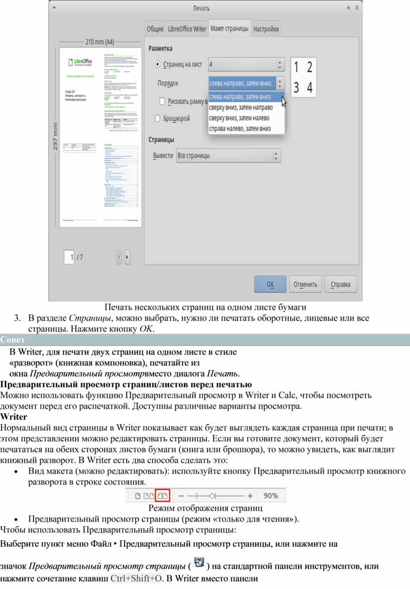The image size is (410, 589).
Task: Click the italic 'OK' in step 3
Action: [146, 328]
